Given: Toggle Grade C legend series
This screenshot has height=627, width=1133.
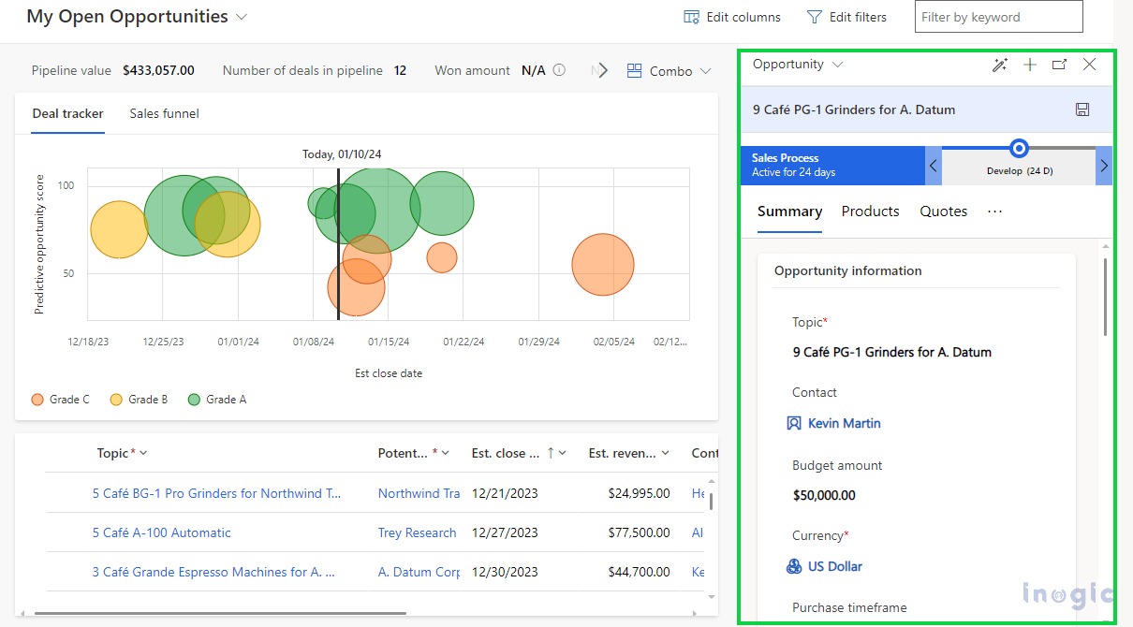Looking at the screenshot, I should 61,400.
